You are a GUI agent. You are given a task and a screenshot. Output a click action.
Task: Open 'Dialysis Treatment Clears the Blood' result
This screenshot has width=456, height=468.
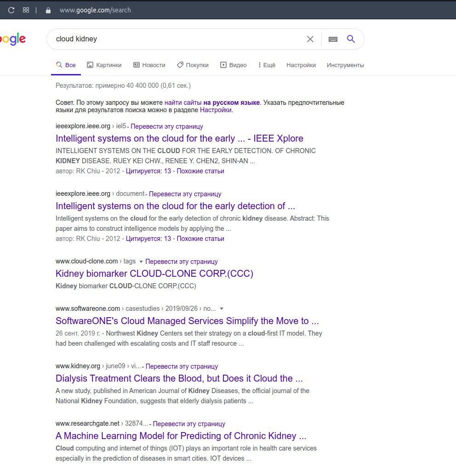[179, 378]
